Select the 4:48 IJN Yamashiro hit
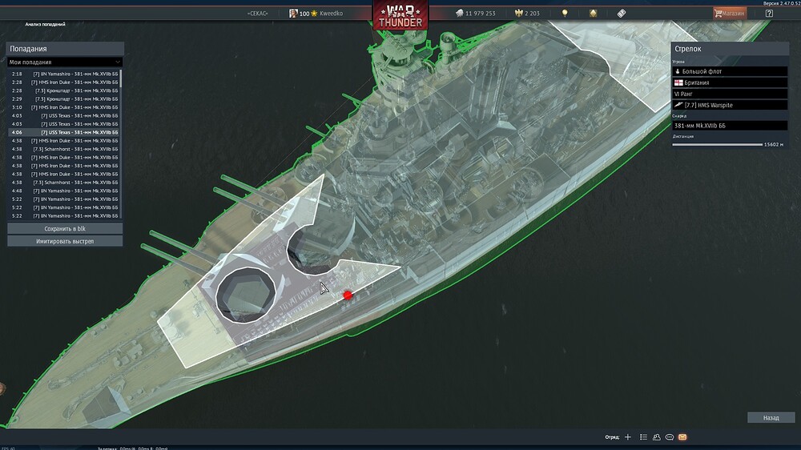The width and height of the screenshot is (801, 450). [64, 191]
